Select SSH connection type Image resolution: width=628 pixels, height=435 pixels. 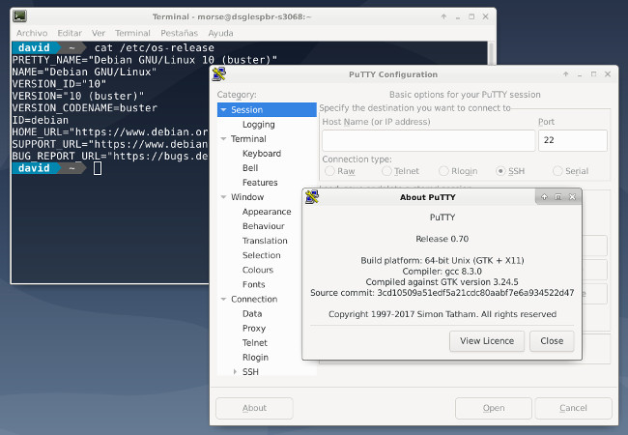point(510,171)
